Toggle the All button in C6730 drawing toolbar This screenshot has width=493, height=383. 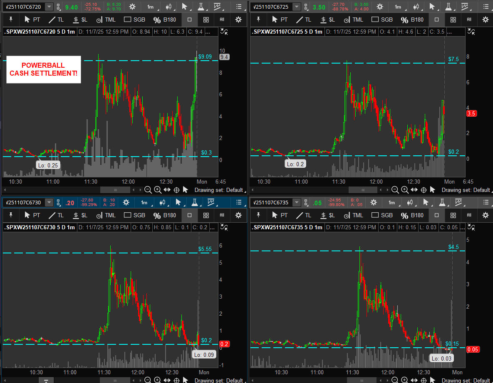coord(222,215)
